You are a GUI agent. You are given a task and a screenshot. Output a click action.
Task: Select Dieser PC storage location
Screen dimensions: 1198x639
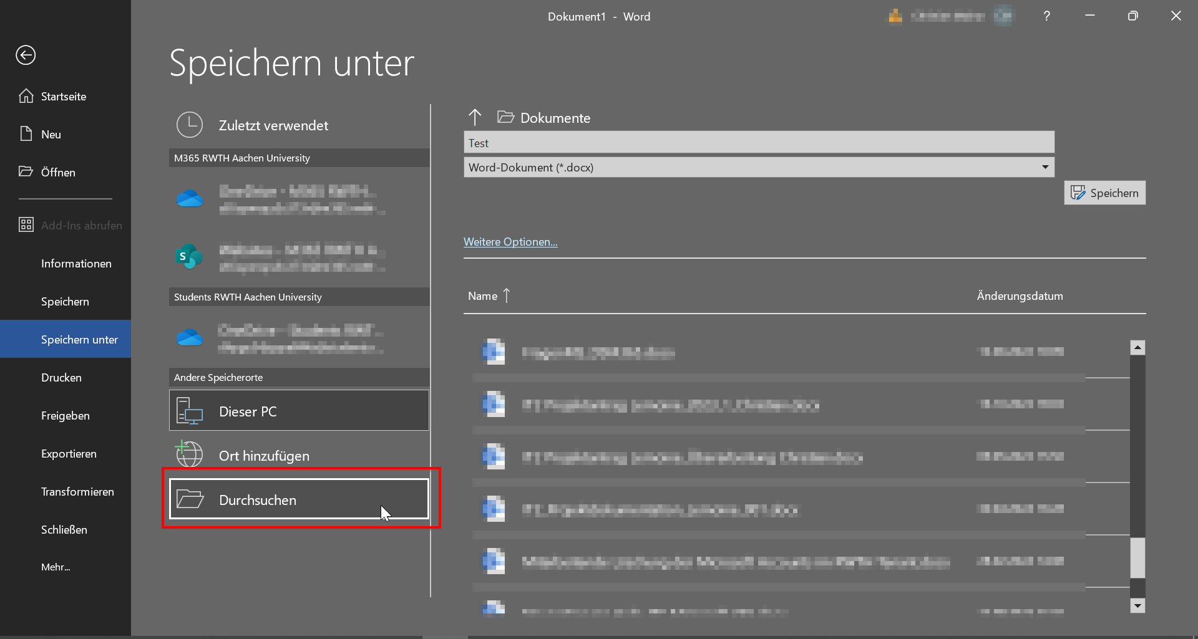tap(299, 411)
